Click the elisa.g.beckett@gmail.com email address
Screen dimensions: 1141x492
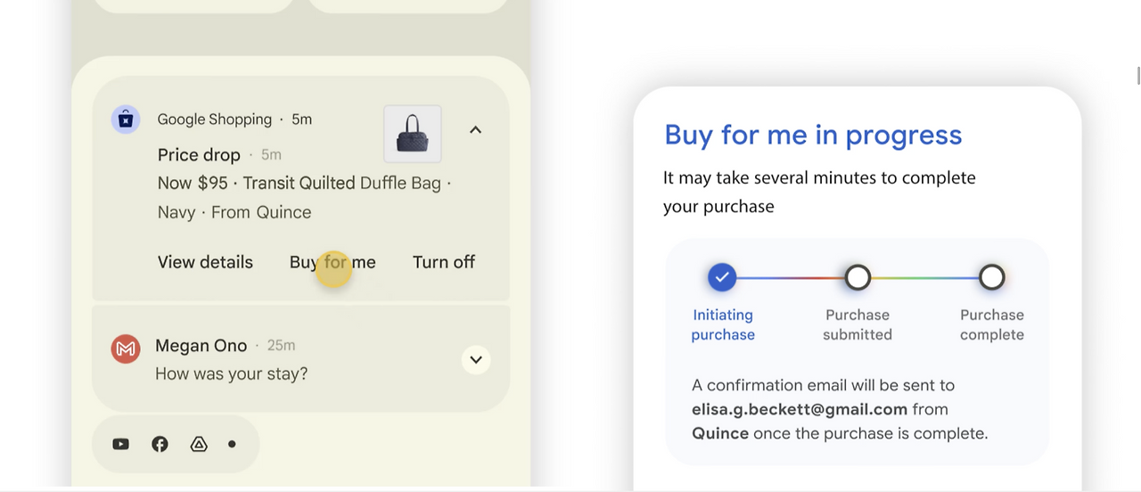click(x=800, y=409)
